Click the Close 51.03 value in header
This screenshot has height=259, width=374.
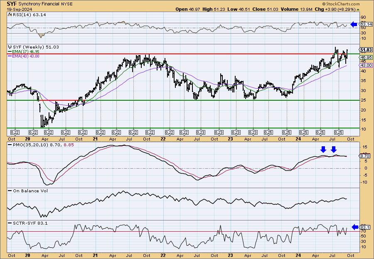point(265,9)
